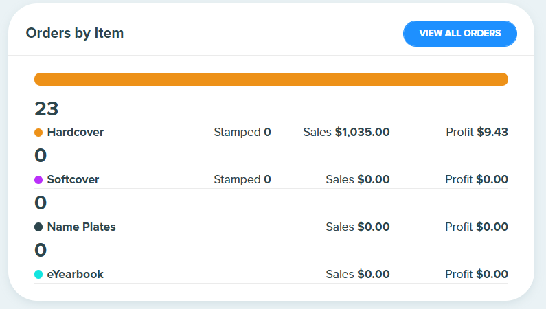Image resolution: width=546 pixels, height=309 pixels.
Task: Click the orange Hardcover color dot
Action: coord(38,133)
